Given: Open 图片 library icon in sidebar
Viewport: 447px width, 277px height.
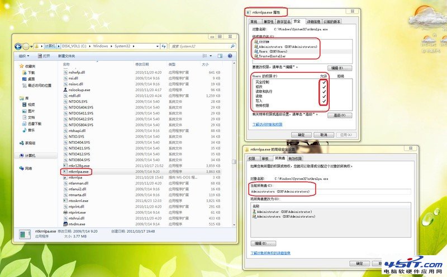Looking at the screenshot, I should click(x=25, y=111).
